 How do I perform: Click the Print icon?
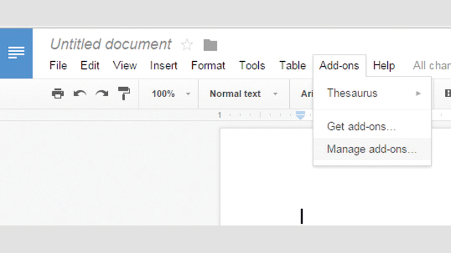tap(58, 94)
